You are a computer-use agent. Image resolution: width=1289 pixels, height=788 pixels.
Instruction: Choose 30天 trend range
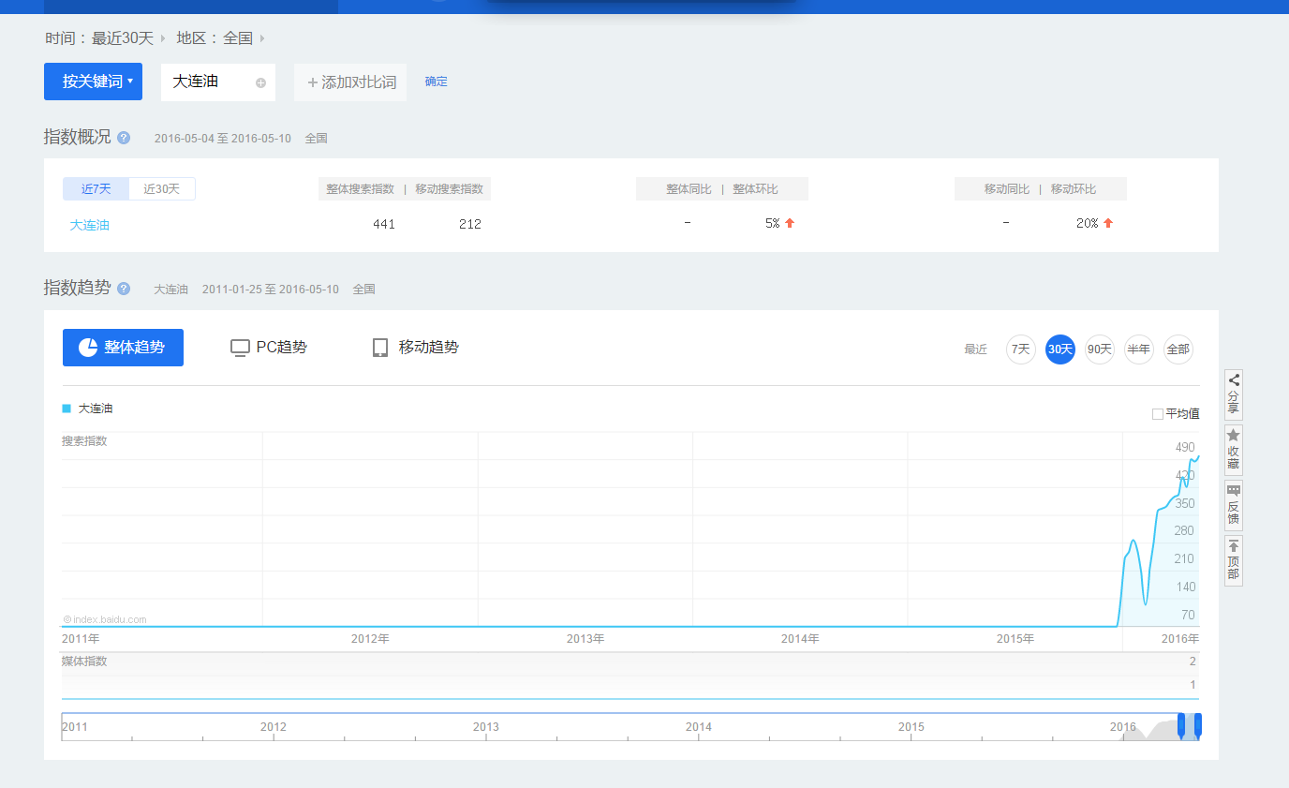click(x=1060, y=349)
